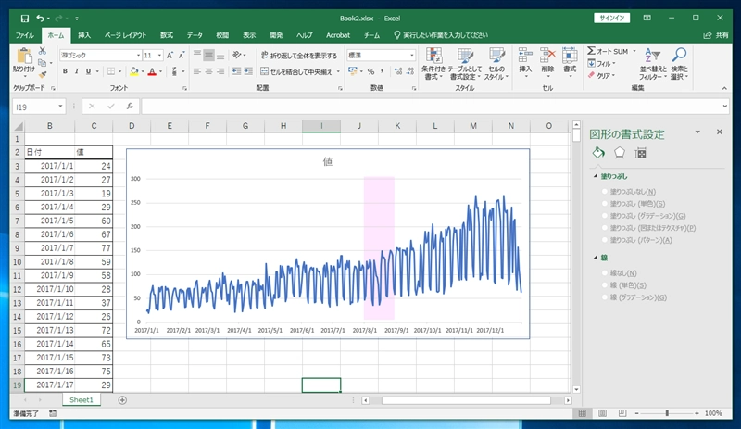Click the Sheet1 worksheet tab

click(x=82, y=400)
